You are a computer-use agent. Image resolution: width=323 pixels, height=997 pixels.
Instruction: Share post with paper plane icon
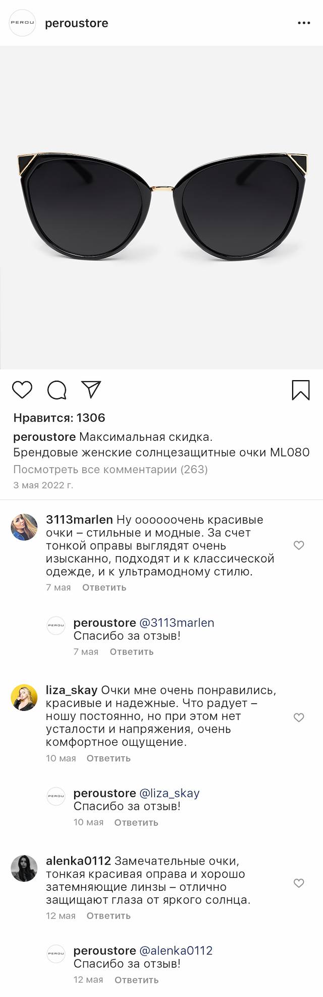(91, 389)
